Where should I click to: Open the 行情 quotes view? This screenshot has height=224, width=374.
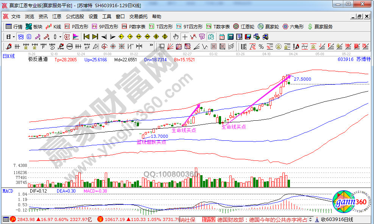click(x=14, y=27)
